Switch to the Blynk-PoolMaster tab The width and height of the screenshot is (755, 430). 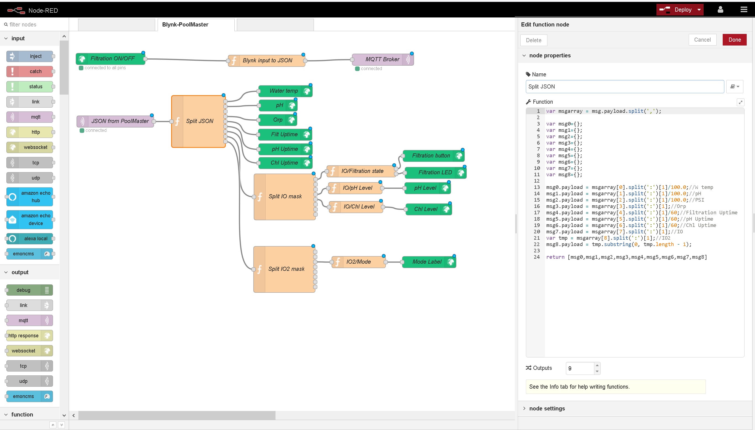point(196,25)
